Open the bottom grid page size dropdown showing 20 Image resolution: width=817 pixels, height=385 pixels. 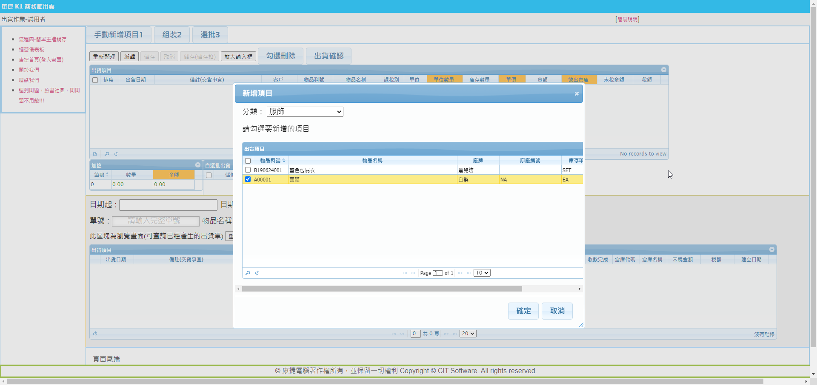coord(468,334)
